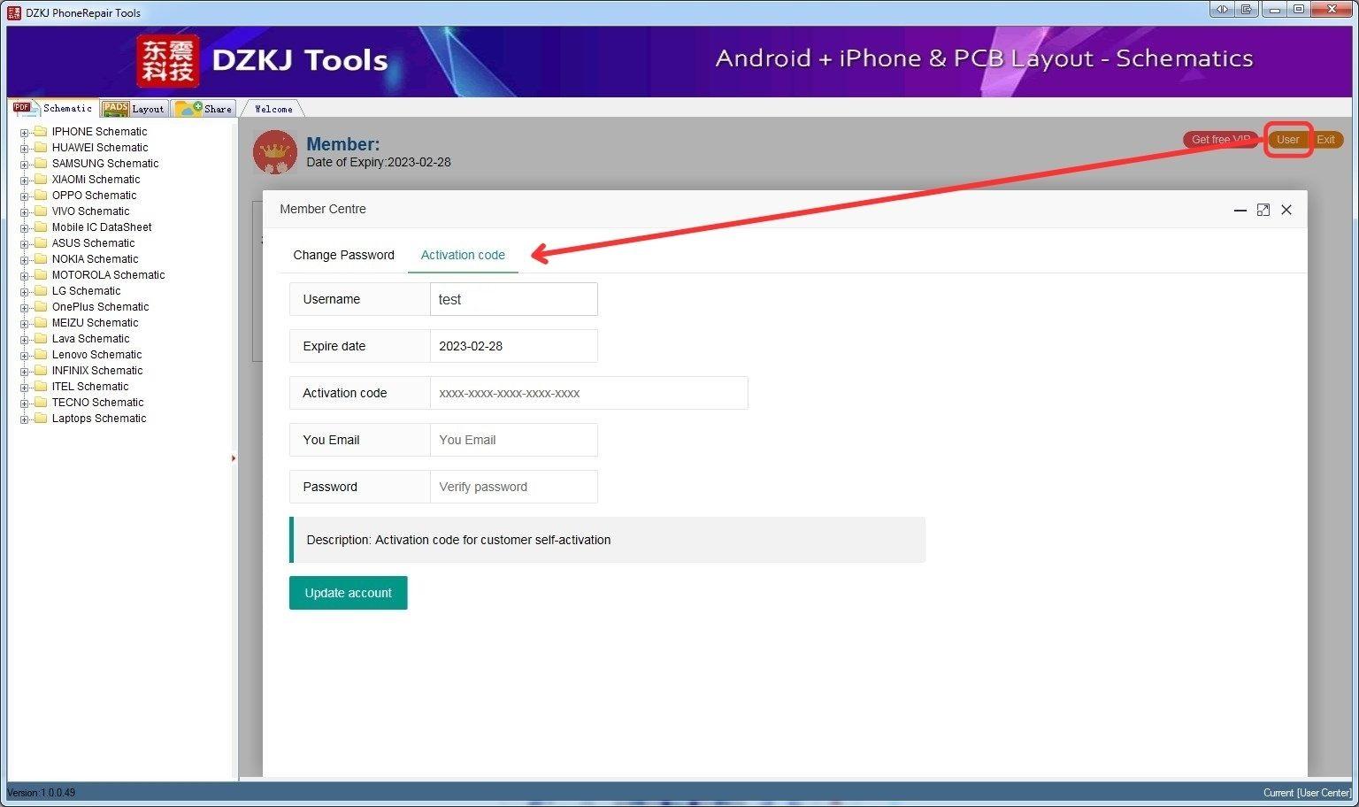
Task: Focus the Username field containing test
Action: point(513,299)
